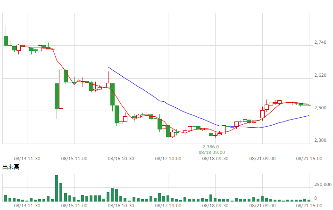
Task: Click the 08/17 10:00 label under price chart
Action: [168, 159]
